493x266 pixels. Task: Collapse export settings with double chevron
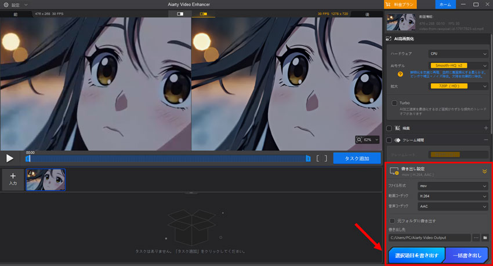(484, 171)
